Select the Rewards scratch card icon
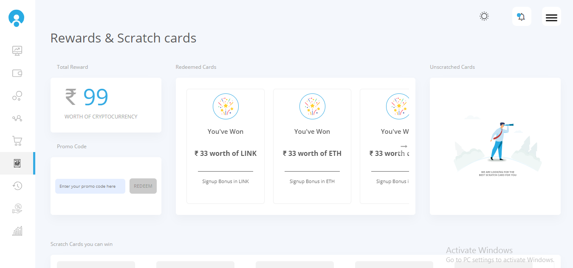This screenshot has height=268, width=573. tap(17, 163)
